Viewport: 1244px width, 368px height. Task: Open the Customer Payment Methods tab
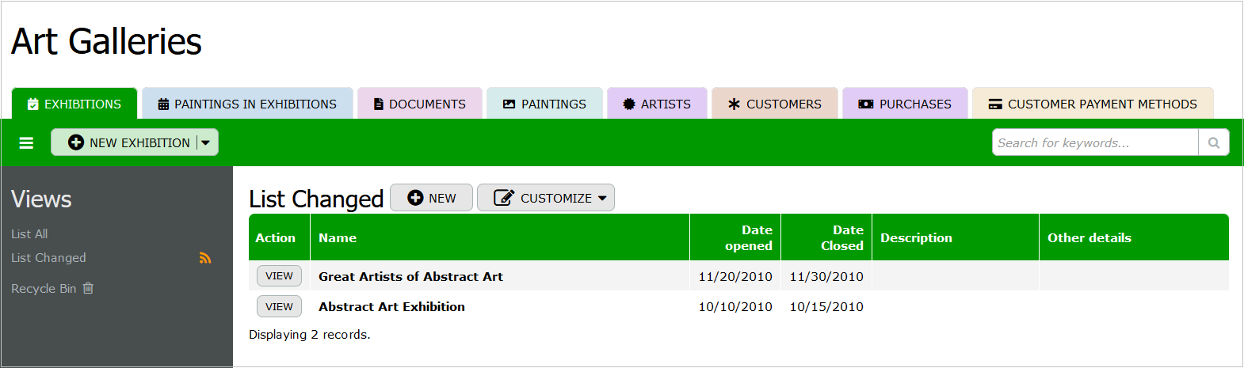(1093, 104)
